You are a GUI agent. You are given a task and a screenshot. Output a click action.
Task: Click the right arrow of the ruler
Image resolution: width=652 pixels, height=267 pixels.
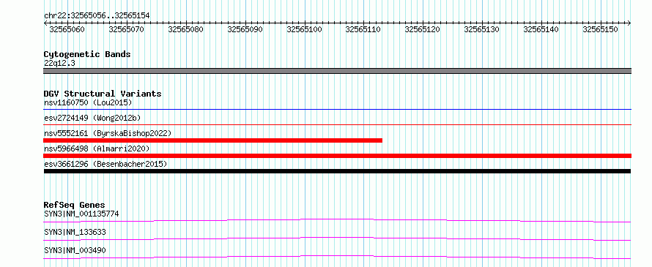[x=629, y=23]
